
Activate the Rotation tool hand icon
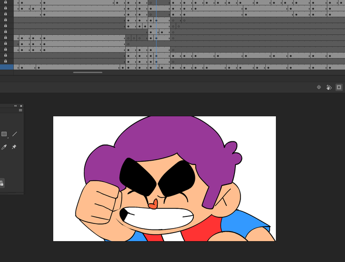pos(329,87)
